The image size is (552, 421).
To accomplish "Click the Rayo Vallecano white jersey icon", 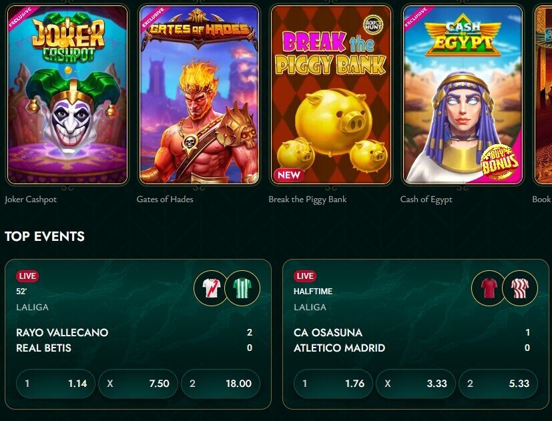I will coord(211,288).
